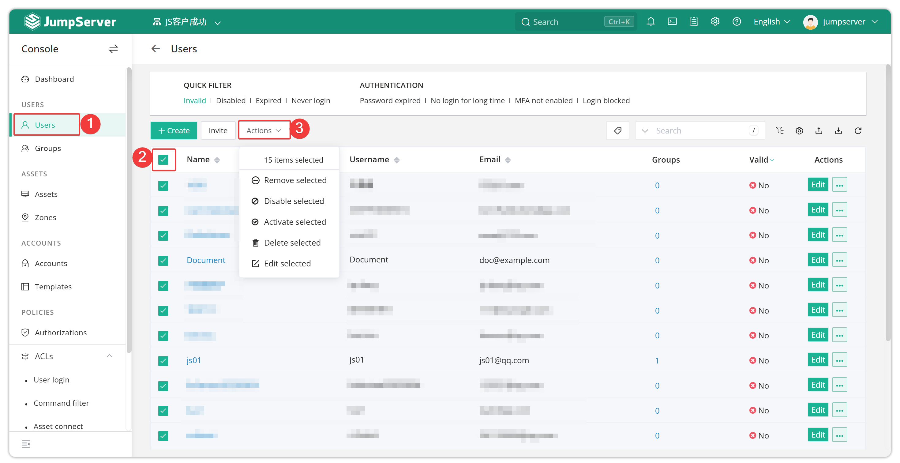The width and height of the screenshot is (900, 463).
Task: Open the web terminal icon in header
Action: [x=672, y=22]
